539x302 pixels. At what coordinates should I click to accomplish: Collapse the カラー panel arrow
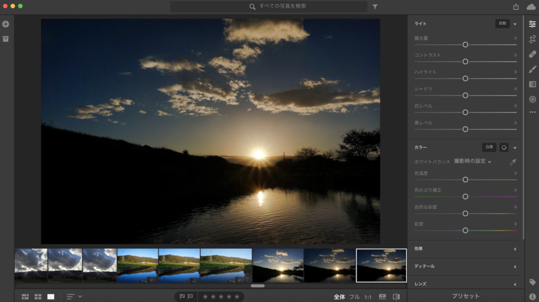coord(515,148)
